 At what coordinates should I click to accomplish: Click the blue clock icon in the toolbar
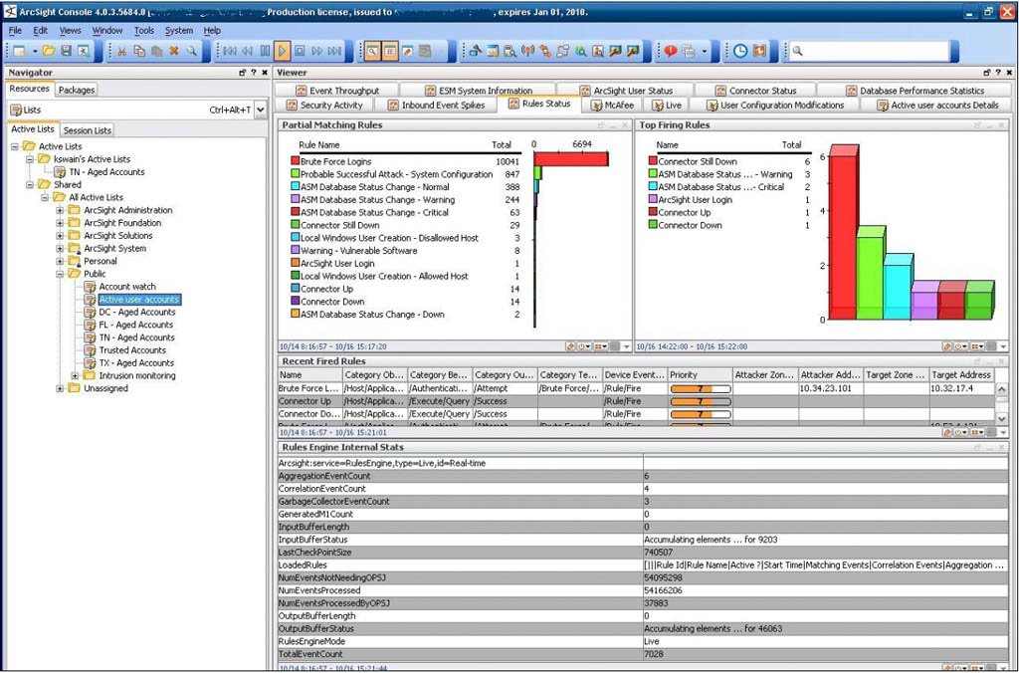(x=741, y=51)
